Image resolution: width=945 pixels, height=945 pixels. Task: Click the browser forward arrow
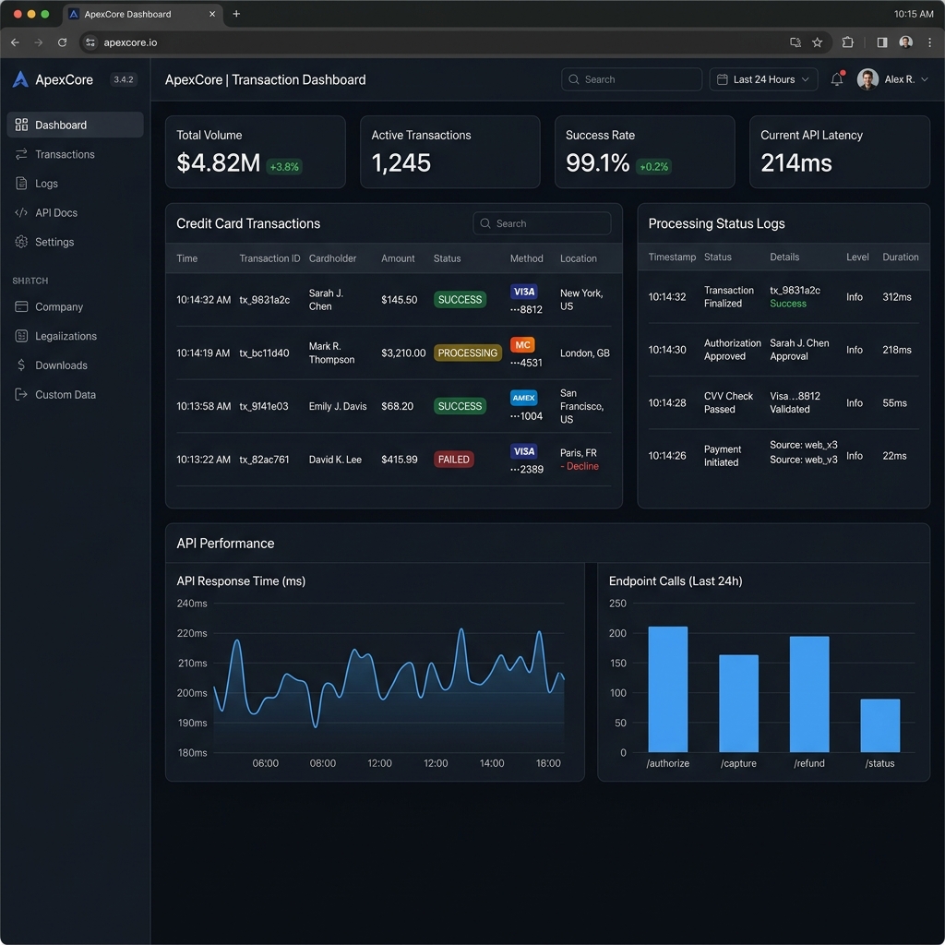(x=39, y=42)
